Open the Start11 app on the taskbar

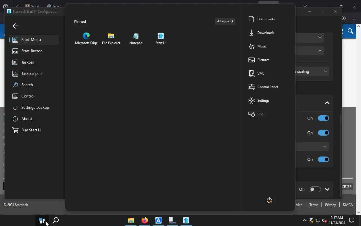click(186, 220)
